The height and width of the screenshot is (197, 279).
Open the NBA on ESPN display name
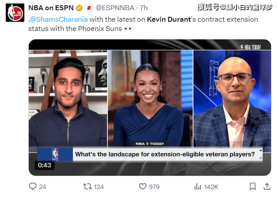point(51,8)
